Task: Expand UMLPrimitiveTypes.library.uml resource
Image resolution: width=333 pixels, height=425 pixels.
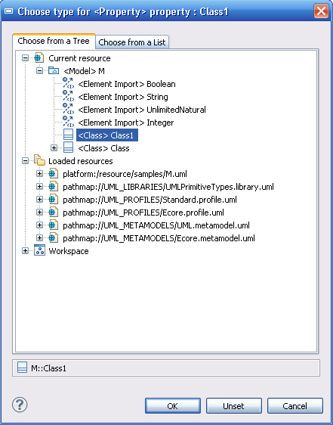Action: [x=39, y=187]
